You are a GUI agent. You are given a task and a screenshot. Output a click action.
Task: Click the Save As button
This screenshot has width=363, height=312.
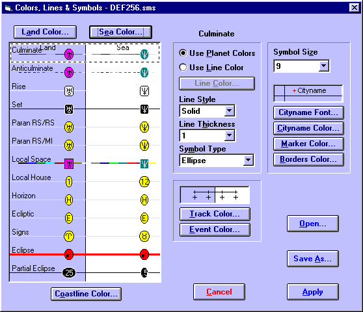pos(313,259)
